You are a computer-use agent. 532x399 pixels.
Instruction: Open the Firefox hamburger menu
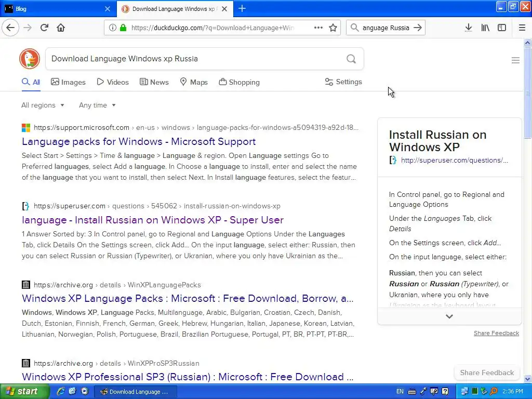pos(522,28)
